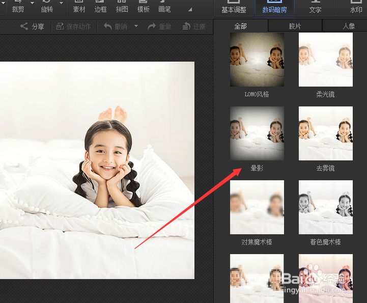This screenshot has height=303, width=367.
Task: Apply the 对焦魔术棒 effect thumbnail
Action: [257, 207]
